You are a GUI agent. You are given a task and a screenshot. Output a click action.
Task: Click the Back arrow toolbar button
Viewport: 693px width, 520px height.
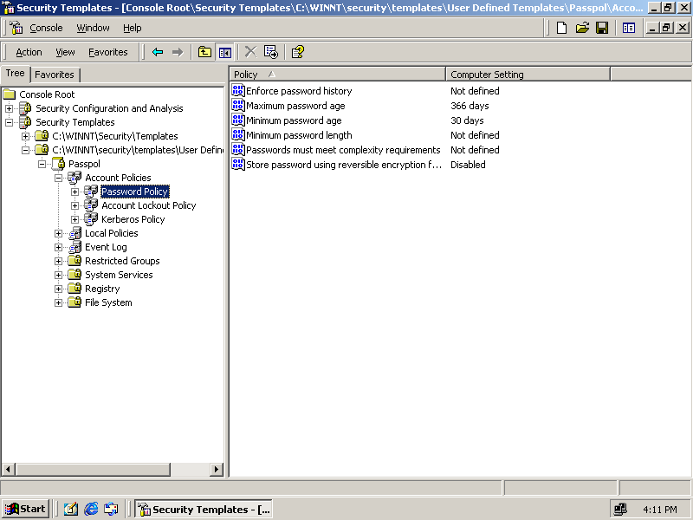point(157,52)
